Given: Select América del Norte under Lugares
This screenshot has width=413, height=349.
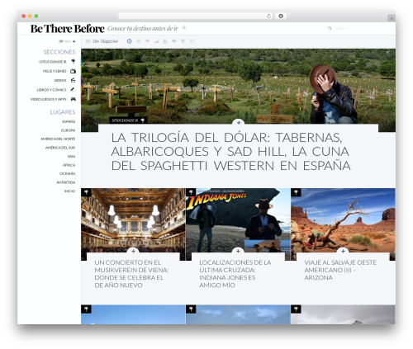Looking at the screenshot, I should 58,139.
